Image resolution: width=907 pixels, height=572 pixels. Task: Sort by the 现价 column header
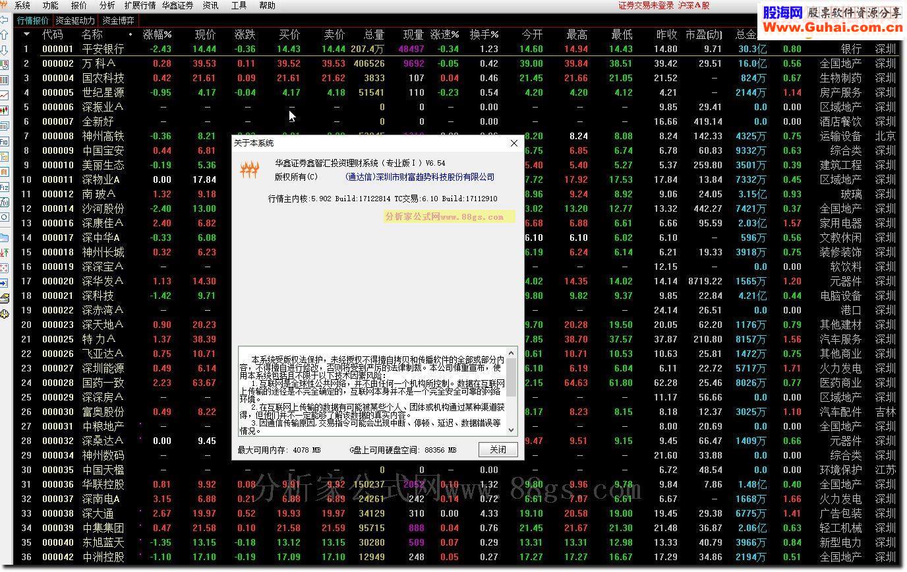205,34
